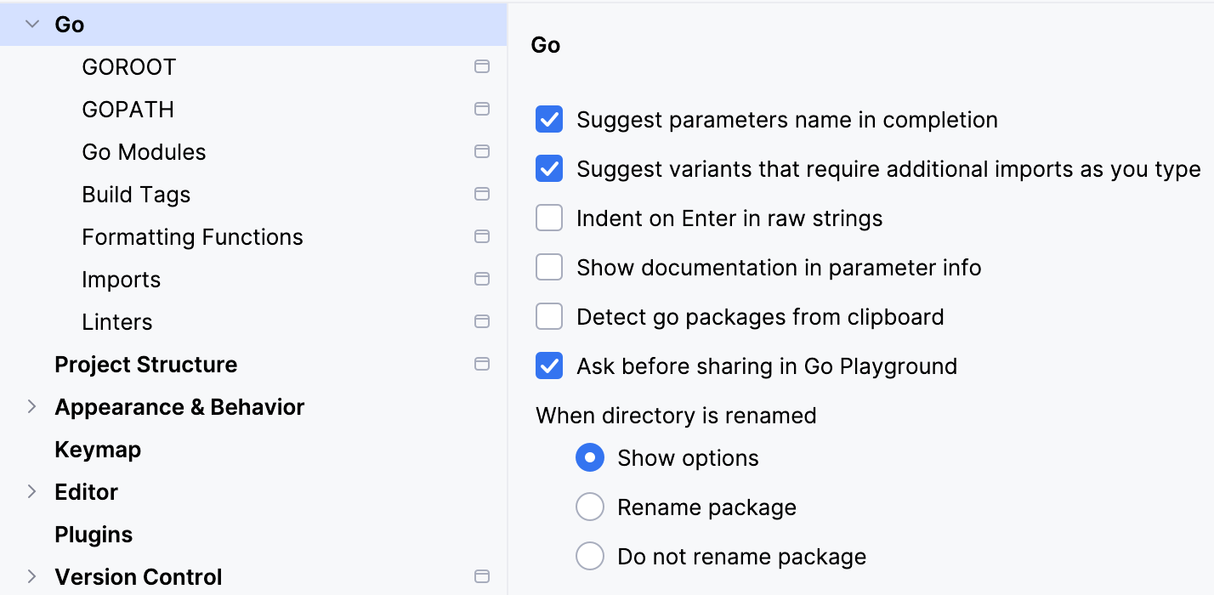Click the icon next to Imports
1214x595 pixels.
(x=482, y=279)
